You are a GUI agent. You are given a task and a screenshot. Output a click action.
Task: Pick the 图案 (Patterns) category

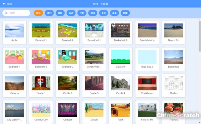click(x=125, y=13)
